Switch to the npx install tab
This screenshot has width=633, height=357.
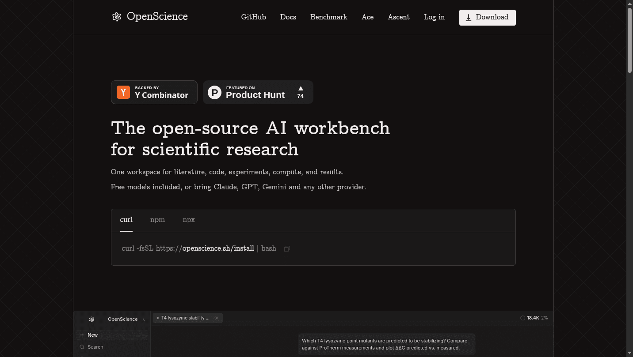click(189, 220)
